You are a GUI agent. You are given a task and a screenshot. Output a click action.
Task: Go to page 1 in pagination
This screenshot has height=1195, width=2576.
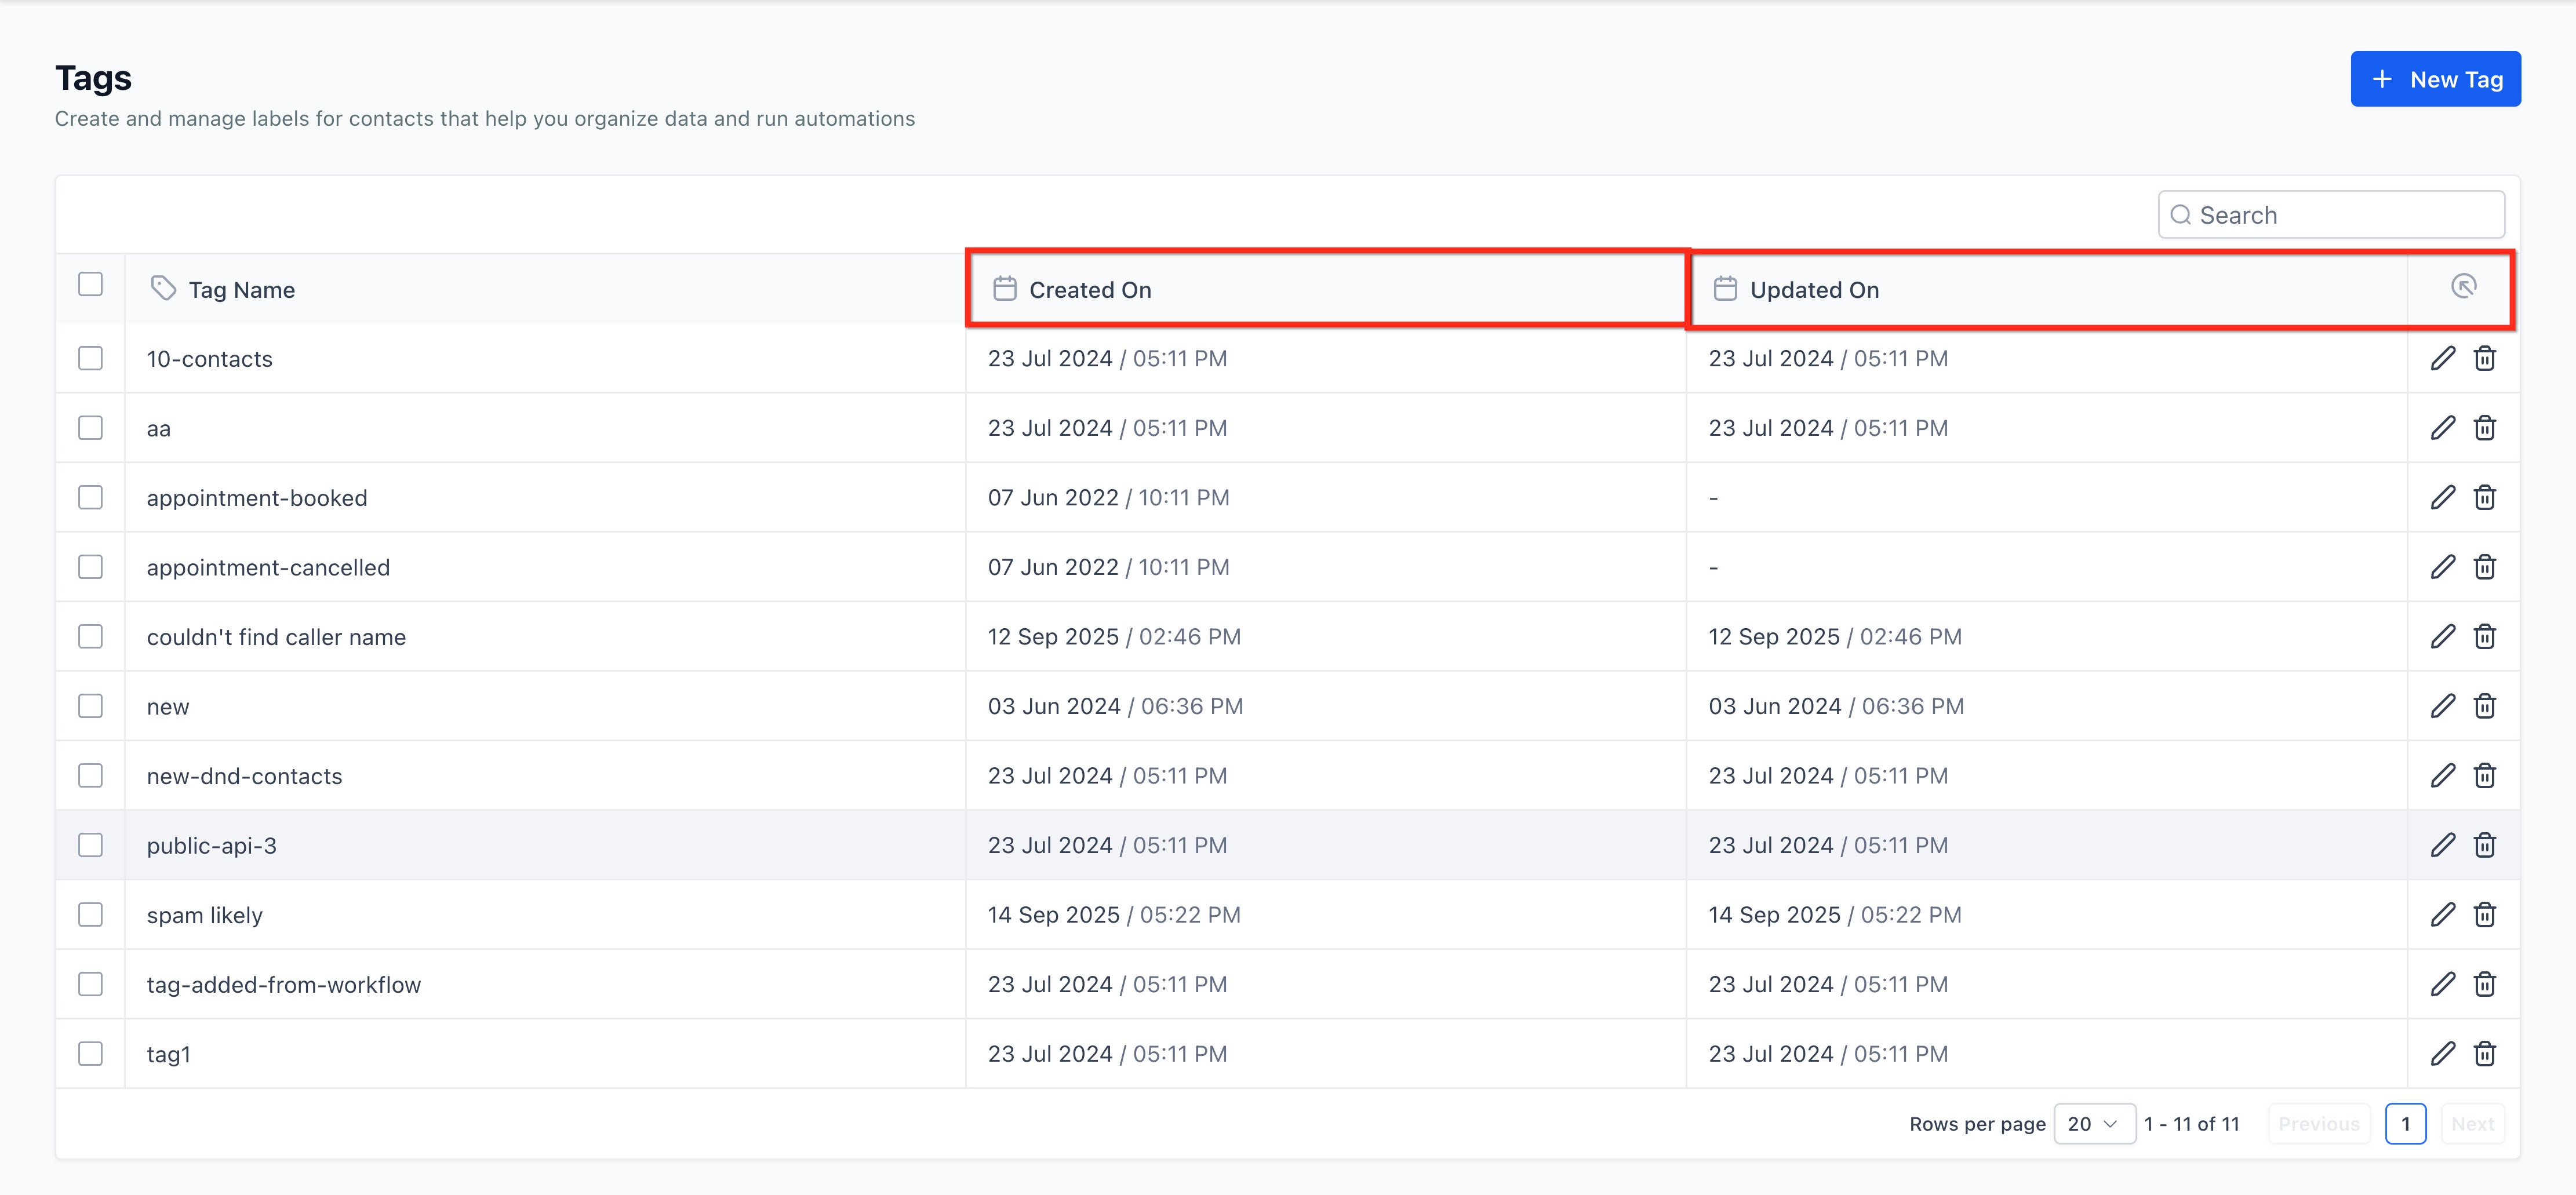click(2405, 1124)
